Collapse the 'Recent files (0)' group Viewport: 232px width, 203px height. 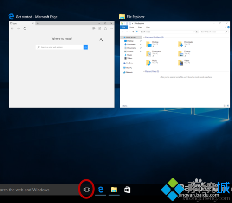coord(144,71)
